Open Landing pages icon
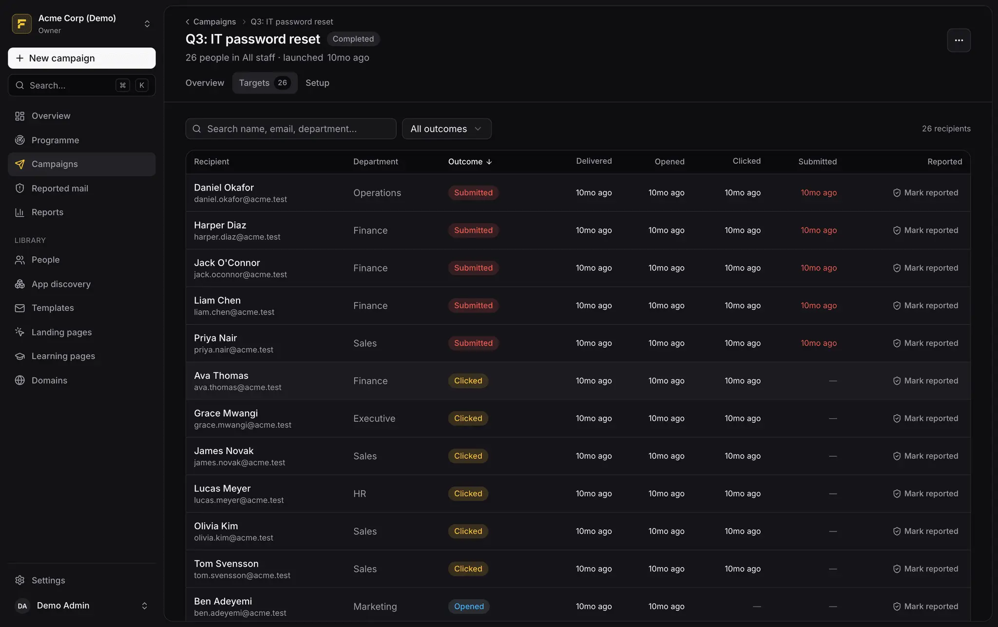This screenshot has height=627, width=998. [x=19, y=332]
